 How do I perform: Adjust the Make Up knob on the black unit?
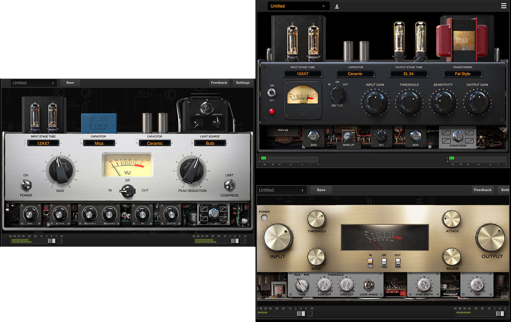click(x=347, y=137)
